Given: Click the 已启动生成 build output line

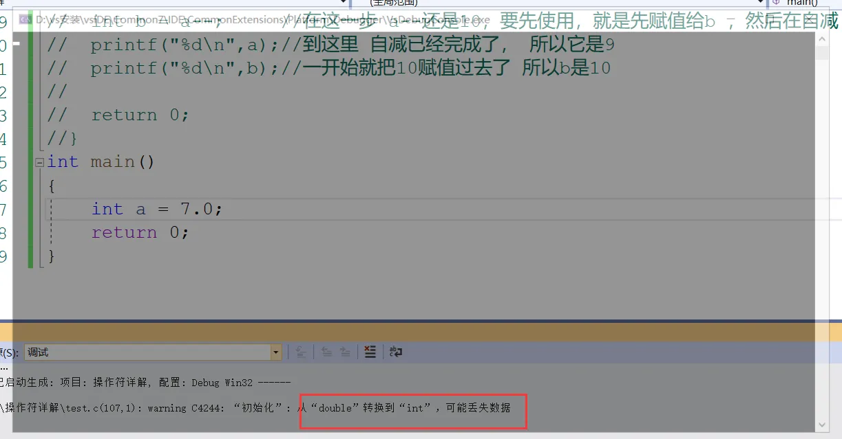Looking at the screenshot, I should pyautogui.click(x=145, y=382).
